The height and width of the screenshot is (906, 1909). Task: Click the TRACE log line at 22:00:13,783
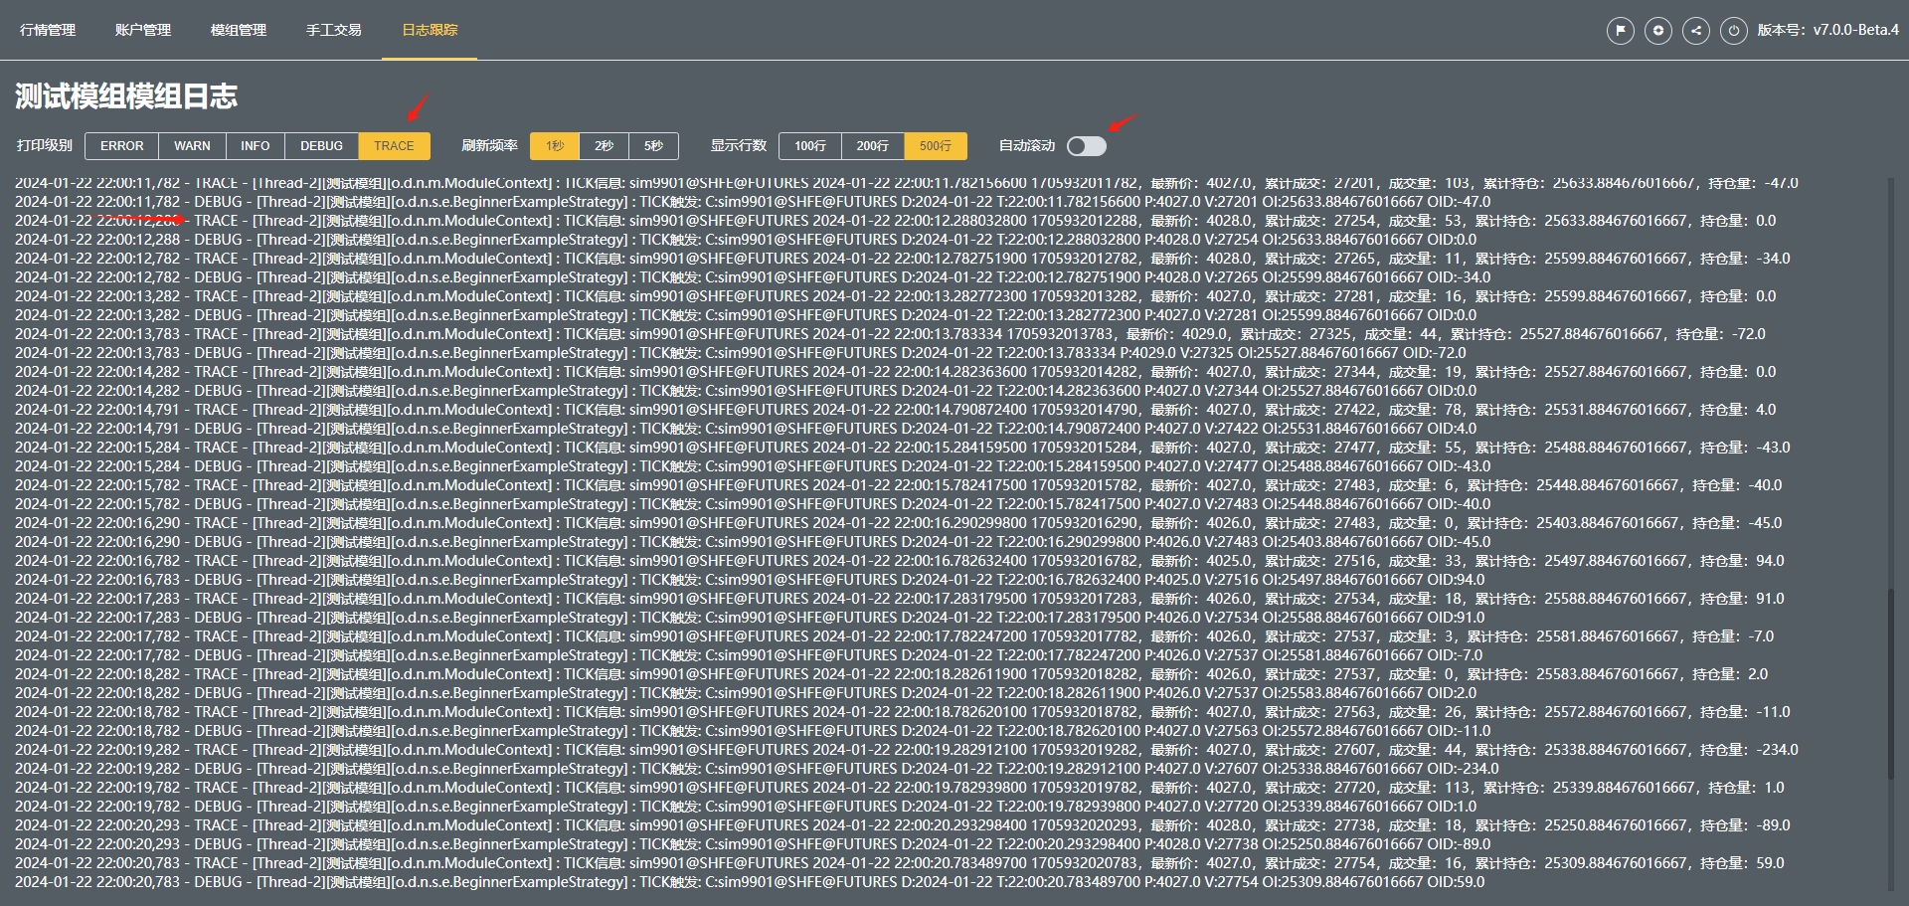click(x=890, y=334)
